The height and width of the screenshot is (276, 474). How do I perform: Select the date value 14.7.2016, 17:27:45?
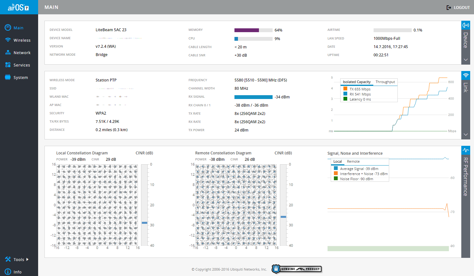coord(390,47)
